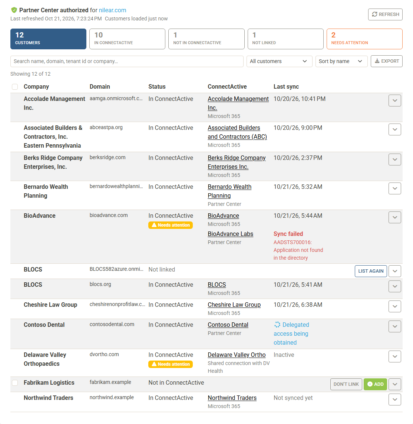Select the 1 Not In ConnectActive tab
Viewport: 413px width, 424px height.
[206, 39]
